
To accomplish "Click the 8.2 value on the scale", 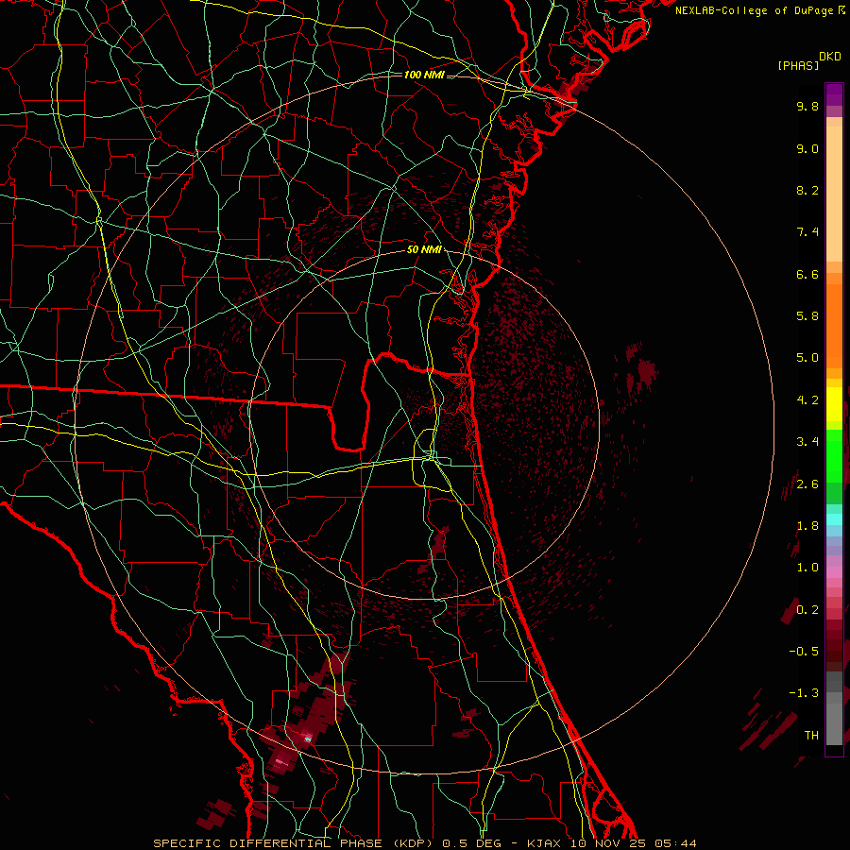I will click(x=807, y=190).
